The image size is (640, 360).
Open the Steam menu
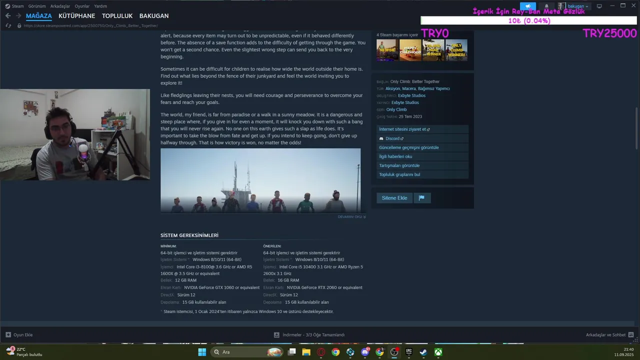(14, 6)
